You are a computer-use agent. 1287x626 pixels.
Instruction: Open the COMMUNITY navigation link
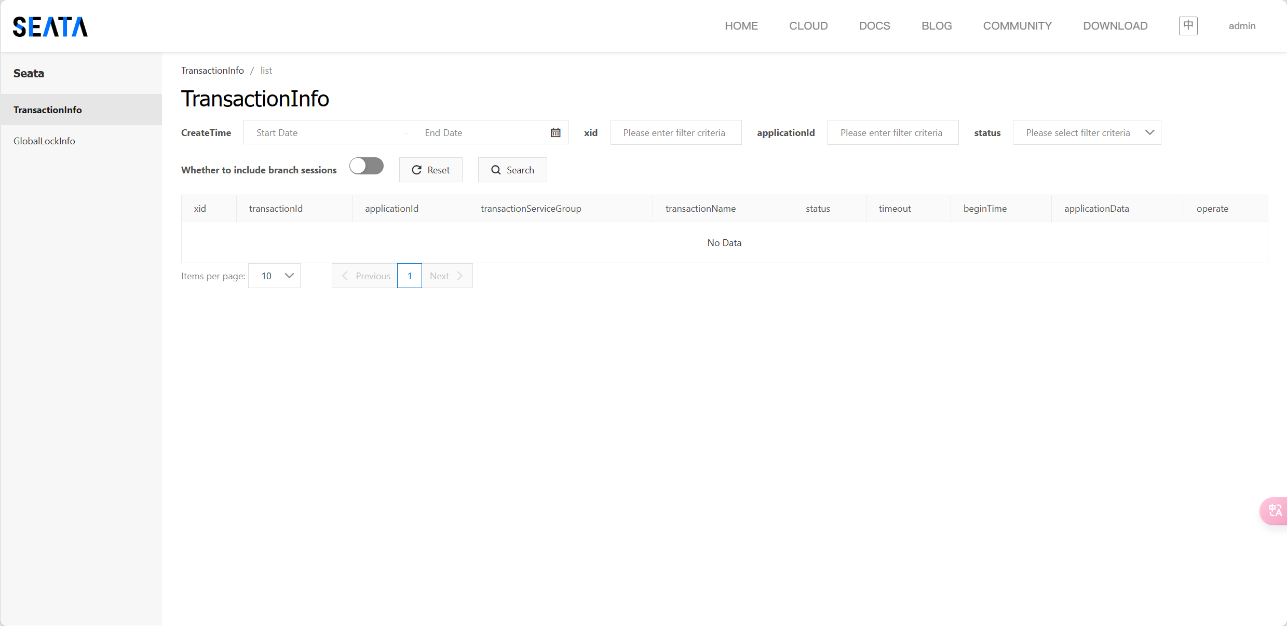coord(1017,26)
